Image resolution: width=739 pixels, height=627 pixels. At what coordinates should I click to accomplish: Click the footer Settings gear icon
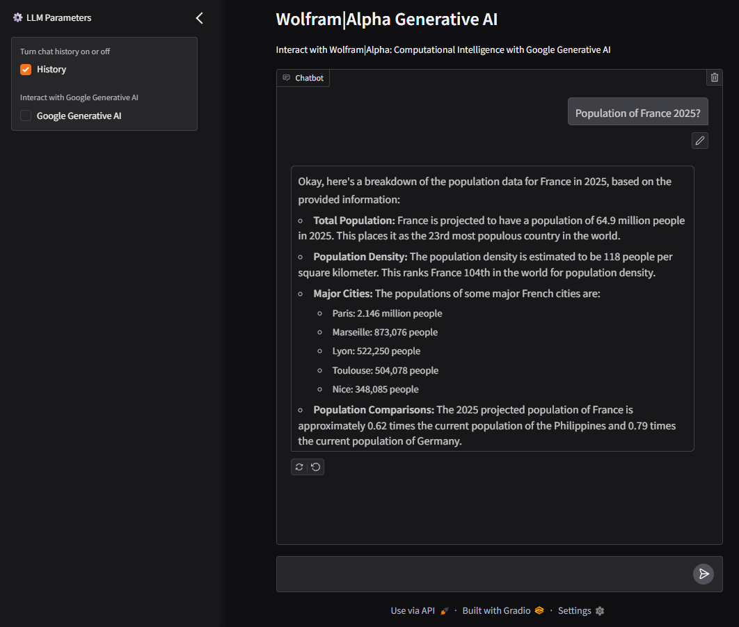coord(600,611)
